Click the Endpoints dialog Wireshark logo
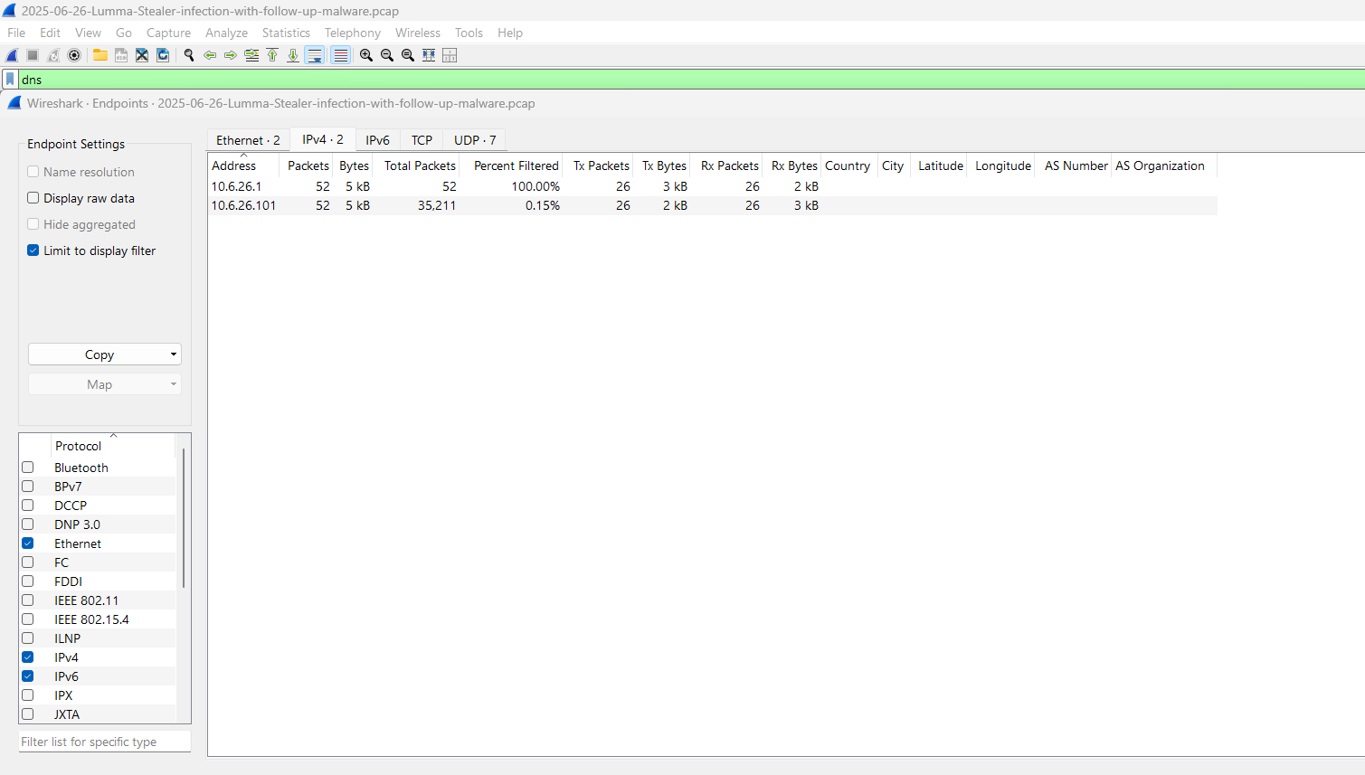Image resolution: width=1365 pixels, height=775 pixels. (x=14, y=103)
